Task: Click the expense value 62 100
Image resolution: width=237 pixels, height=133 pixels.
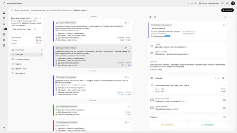Action: click(39, 40)
